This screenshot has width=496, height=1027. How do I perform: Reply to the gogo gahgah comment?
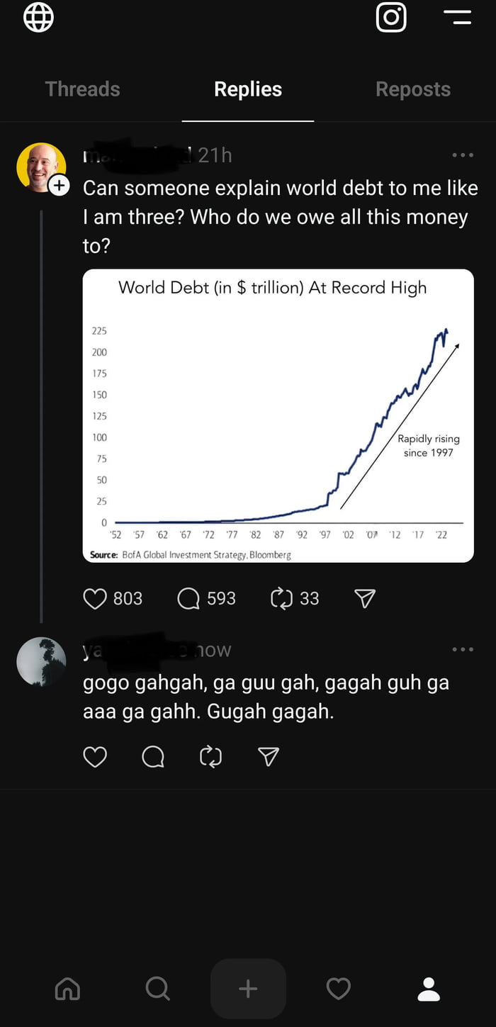(x=152, y=757)
